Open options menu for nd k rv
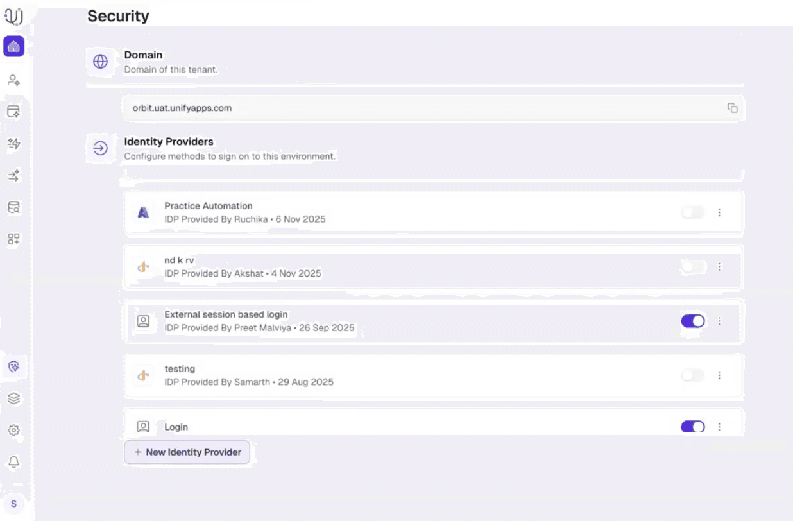Viewport: 793px width, 521px height. pos(719,266)
